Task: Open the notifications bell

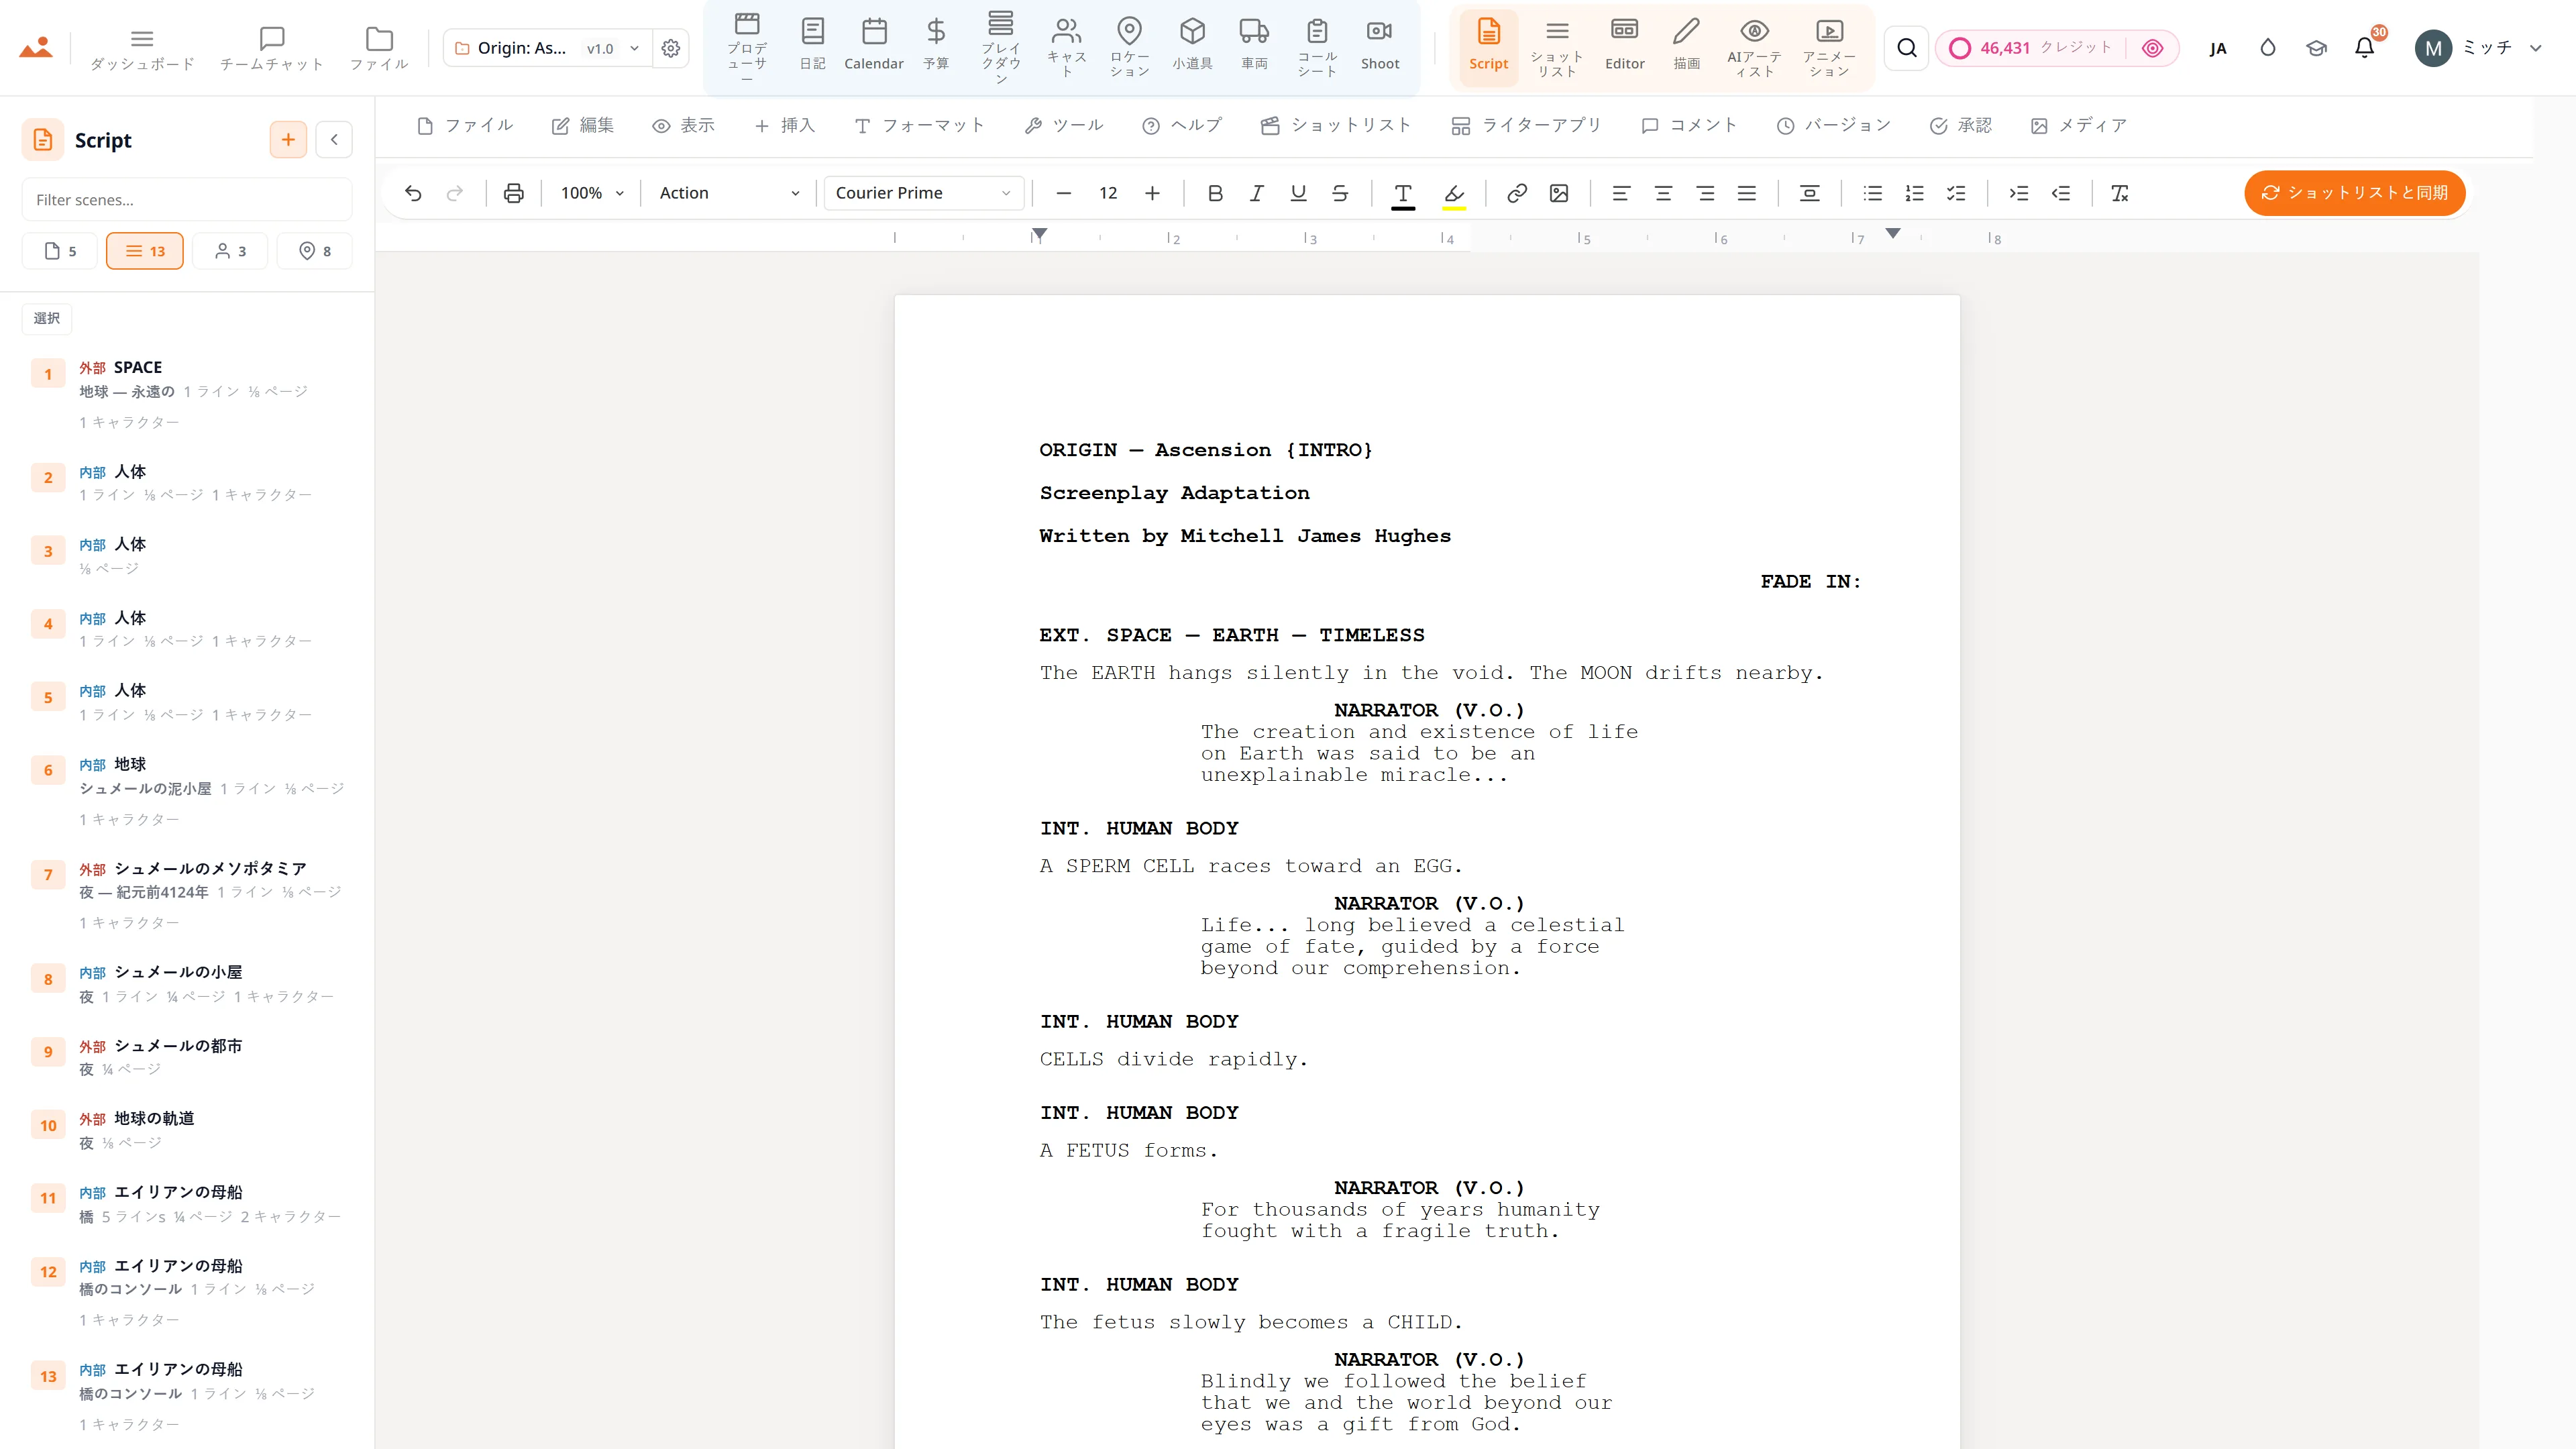Action: click(2364, 47)
